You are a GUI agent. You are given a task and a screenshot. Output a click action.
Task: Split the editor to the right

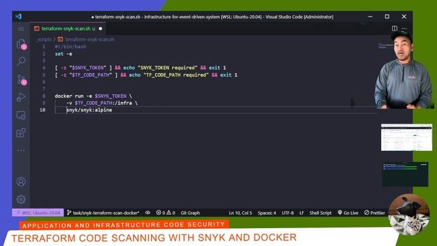(x=395, y=29)
